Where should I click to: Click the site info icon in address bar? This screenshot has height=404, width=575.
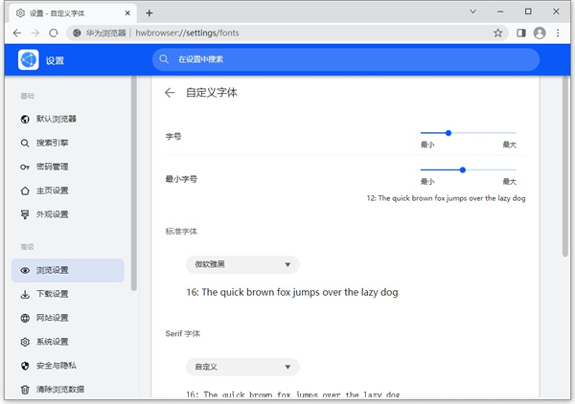coord(77,33)
